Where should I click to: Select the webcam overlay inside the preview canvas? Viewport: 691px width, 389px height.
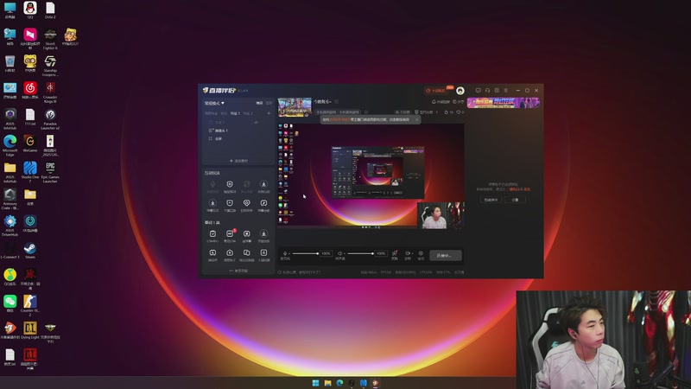pos(441,215)
